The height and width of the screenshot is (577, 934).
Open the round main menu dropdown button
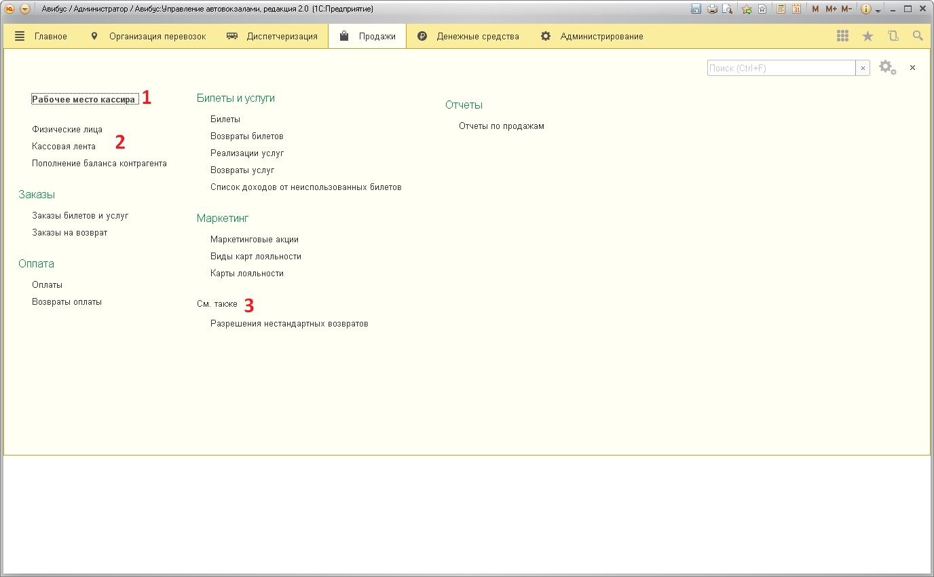pos(25,10)
